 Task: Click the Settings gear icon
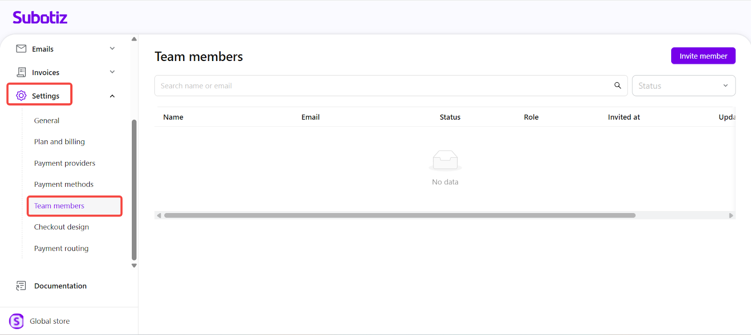coord(21,96)
